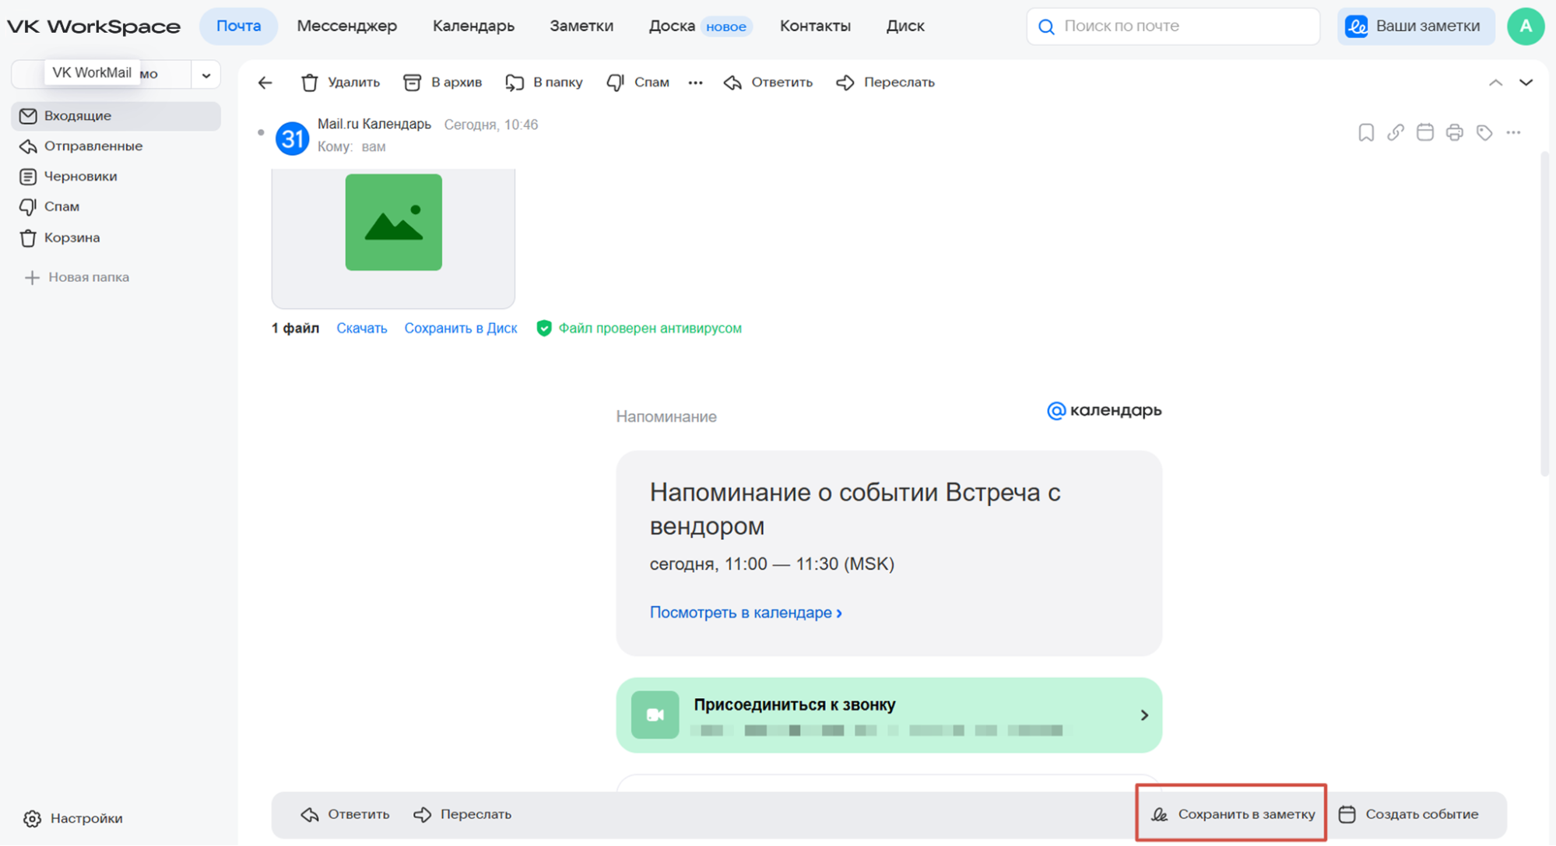This screenshot has width=1556, height=846.
Task: Open the green image attachment thumbnail
Action: tap(393, 223)
